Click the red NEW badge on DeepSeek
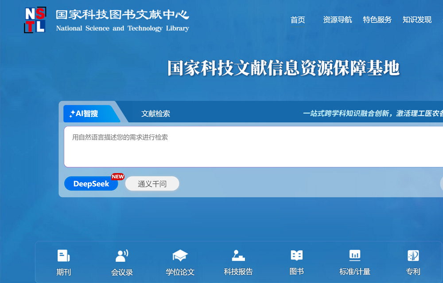 (x=118, y=177)
